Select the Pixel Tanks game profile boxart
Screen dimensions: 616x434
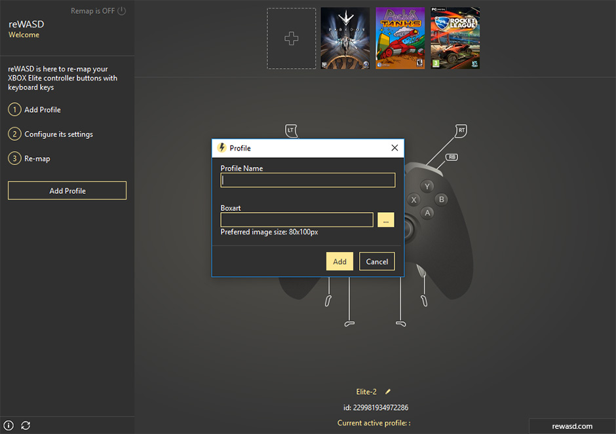click(x=400, y=39)
